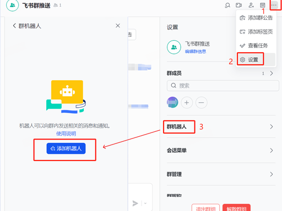Open the calendar icon in header
The width and height of the screenshot is (282, 211).
[x=263, y=5]
